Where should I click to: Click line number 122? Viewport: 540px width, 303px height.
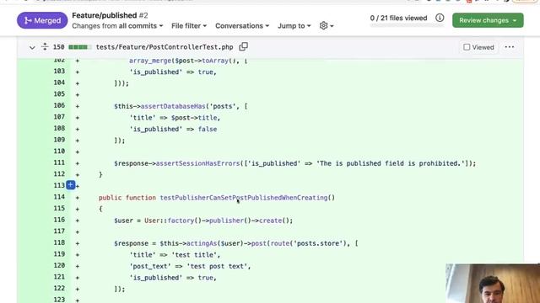point(59,288)
